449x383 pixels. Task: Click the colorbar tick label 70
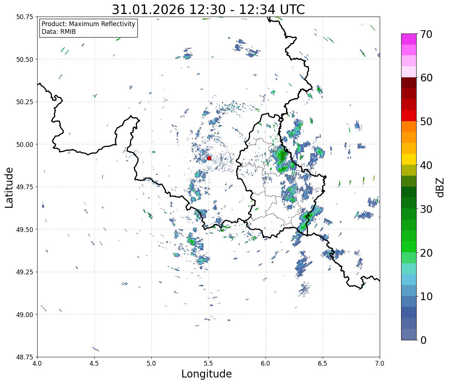426,34
